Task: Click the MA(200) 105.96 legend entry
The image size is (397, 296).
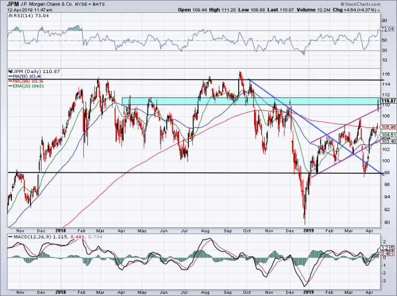Action: click(28, 81)
